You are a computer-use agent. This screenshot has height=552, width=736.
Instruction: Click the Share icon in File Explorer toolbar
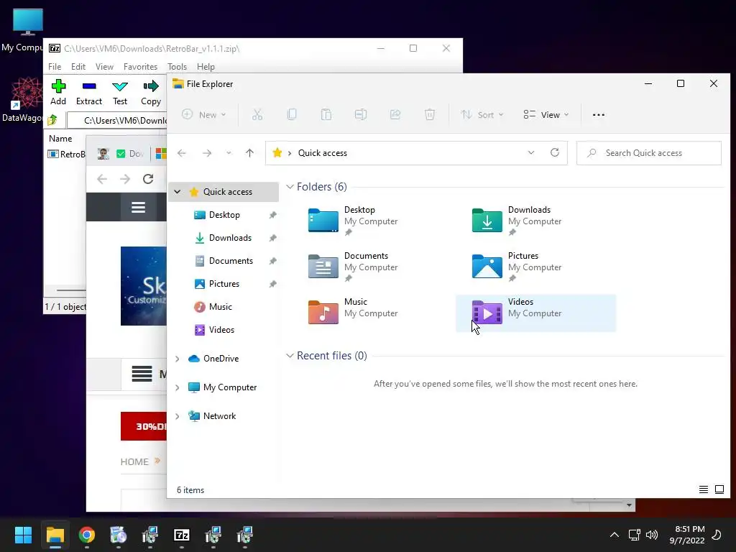click(395, 114)
